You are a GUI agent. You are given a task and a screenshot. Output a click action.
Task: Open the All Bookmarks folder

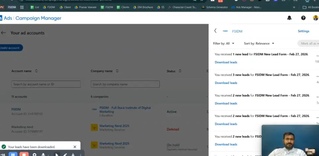pyautogui.click(x=311, y=7)
